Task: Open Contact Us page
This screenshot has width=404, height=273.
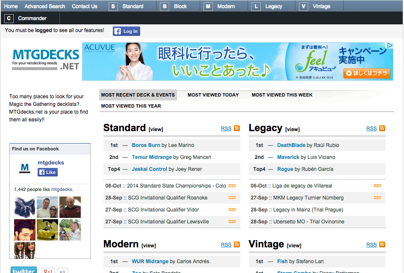Action: point(85,6)
